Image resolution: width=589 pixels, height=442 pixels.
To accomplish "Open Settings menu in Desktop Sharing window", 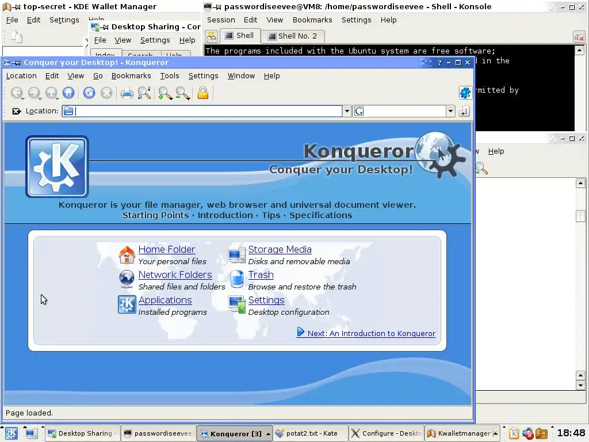I will (x=155, y=40).
